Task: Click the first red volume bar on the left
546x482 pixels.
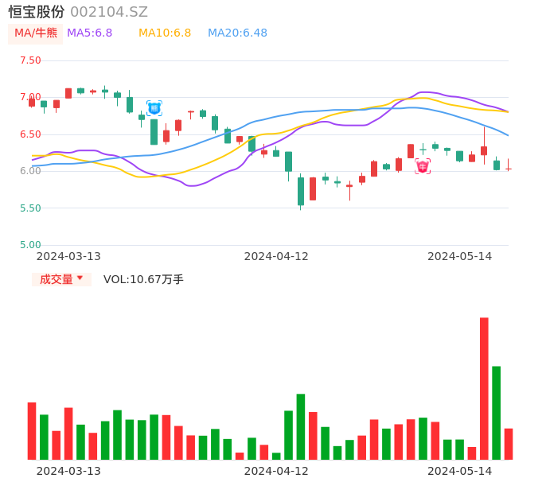Action: pos(32,430)
